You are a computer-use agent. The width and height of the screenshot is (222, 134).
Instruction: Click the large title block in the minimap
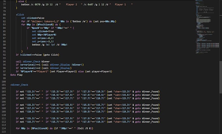click(x=206, y=10)
